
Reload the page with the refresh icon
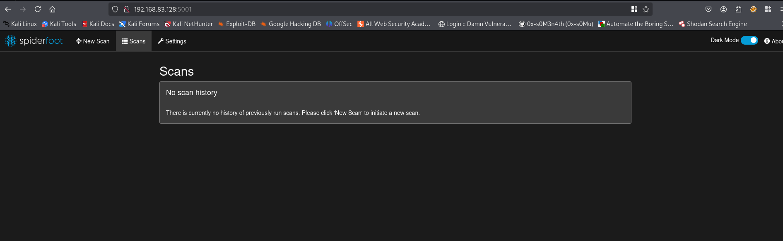click(38, 9)
